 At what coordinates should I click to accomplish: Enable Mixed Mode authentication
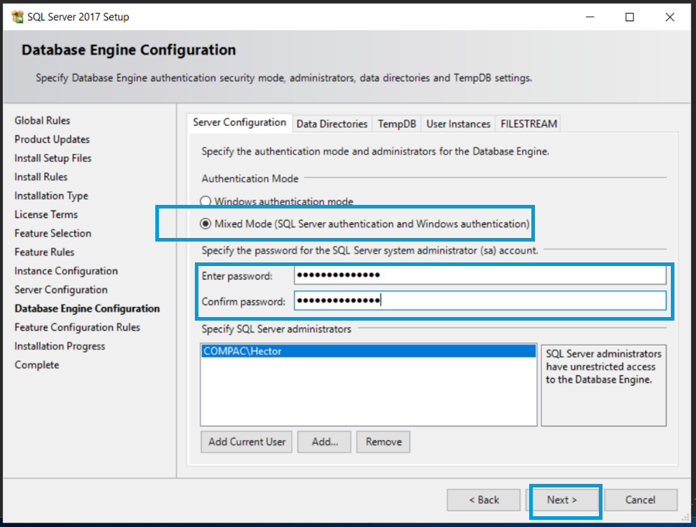pyautogui.click(x=205, y=224)
